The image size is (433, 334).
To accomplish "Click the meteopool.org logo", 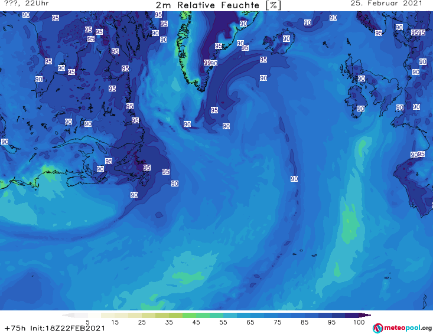I will click(402, 328).
